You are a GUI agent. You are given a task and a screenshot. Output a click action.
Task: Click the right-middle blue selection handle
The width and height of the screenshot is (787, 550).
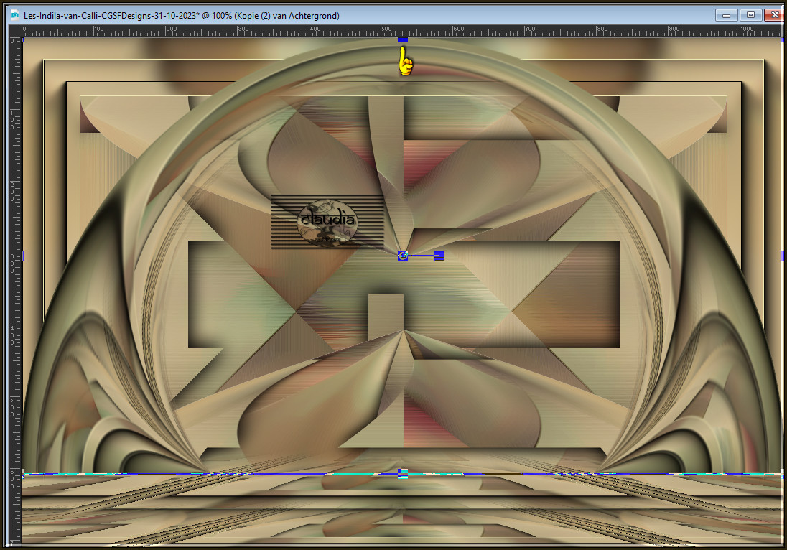782,256
